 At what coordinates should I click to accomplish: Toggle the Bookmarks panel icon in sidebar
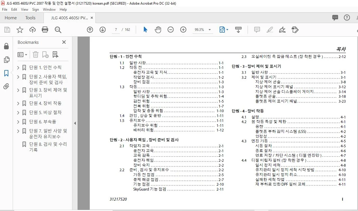pyautogui.click(x=6, y=73)
